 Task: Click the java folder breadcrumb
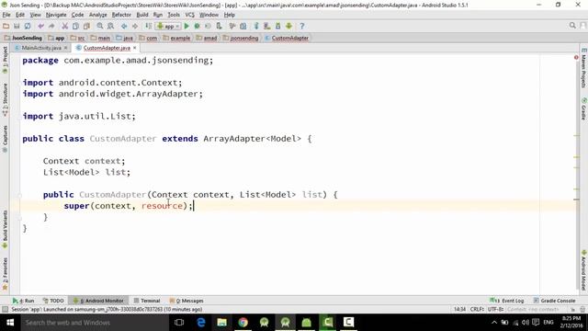[125, 38]
